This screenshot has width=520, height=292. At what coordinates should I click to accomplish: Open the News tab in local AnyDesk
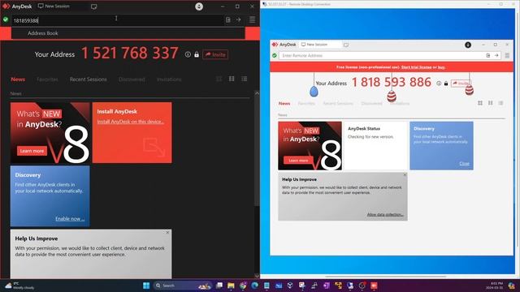click(18, 79)
